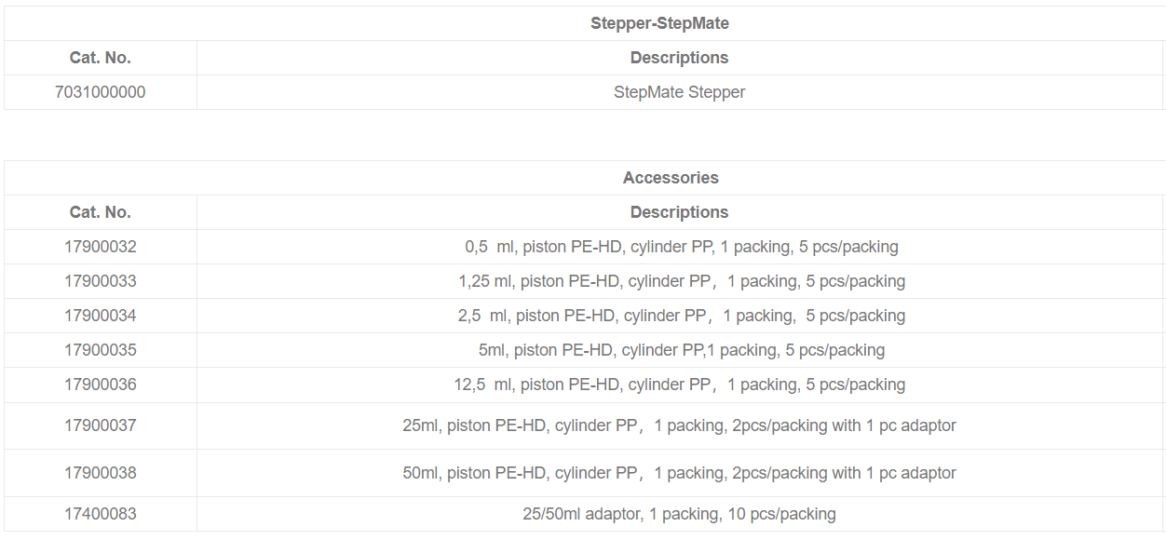The height and width of the screenshot is (540, 1166).
Task: Select catalog number 17900032
Action: [101, 247]
